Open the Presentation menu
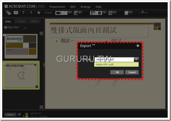The height and width of the screenshot is (121, 171). coord(57,7)
